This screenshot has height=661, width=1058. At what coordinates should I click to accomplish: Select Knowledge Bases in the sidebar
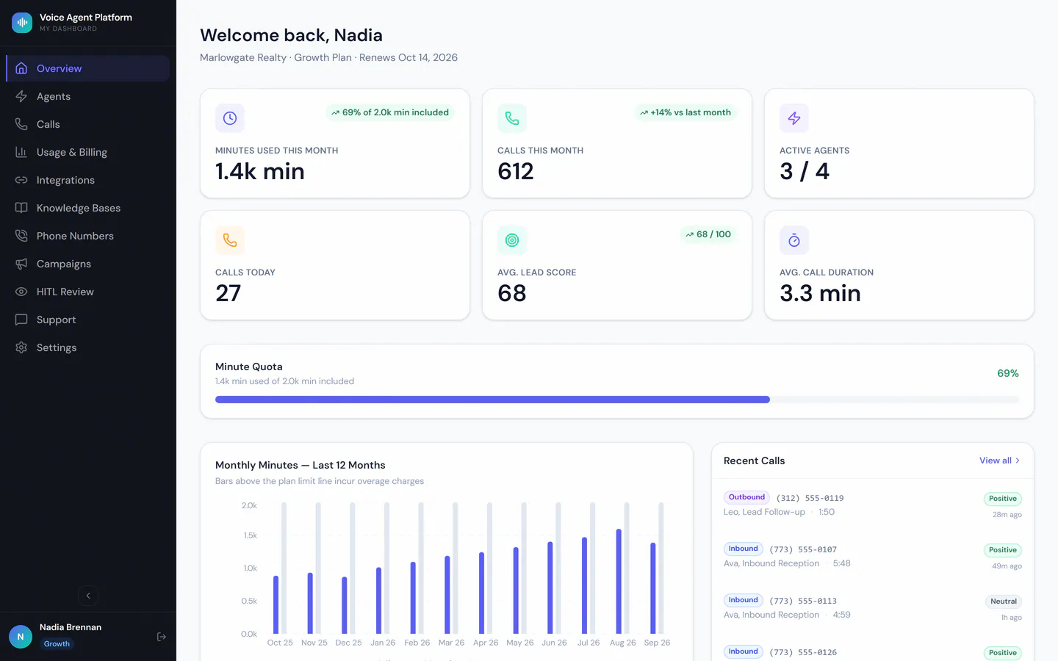tap(88, 208)
